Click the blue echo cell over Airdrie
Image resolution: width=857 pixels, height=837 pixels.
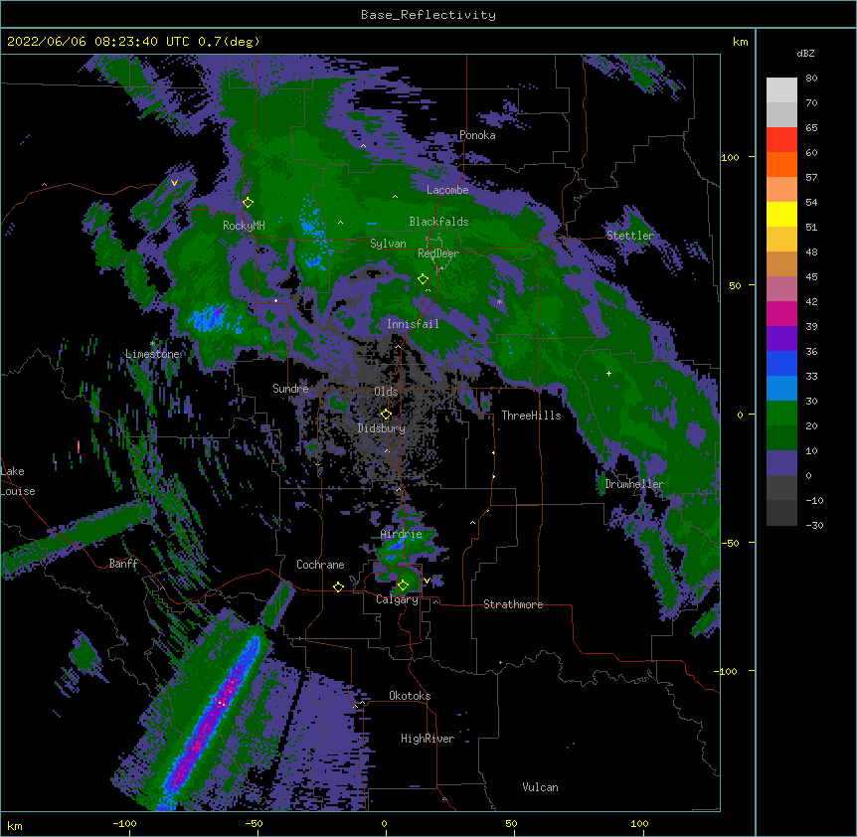[395, 546]
